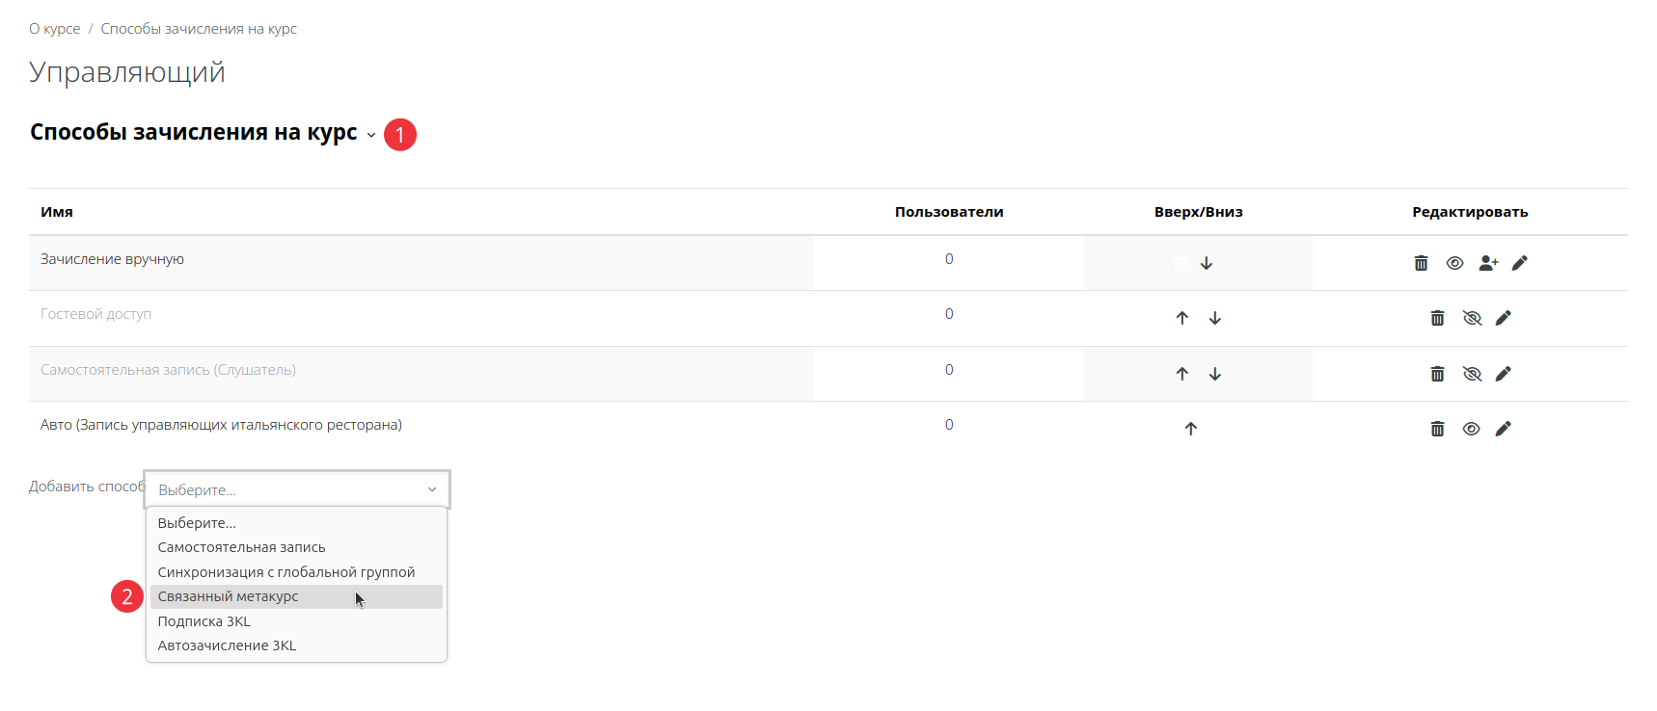Move Гостевой доступ up in the list
The image size is (1657, 711).
pyautogui.click(x=1182, y=318)
